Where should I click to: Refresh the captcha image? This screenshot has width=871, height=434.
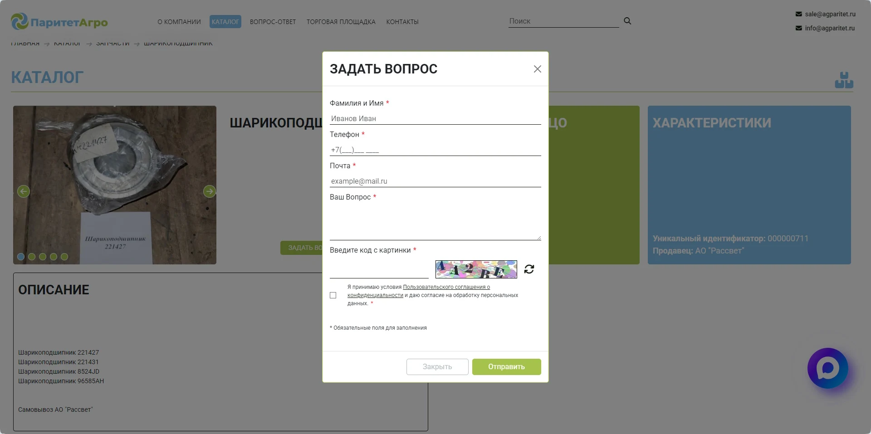(x=529, y=269)
